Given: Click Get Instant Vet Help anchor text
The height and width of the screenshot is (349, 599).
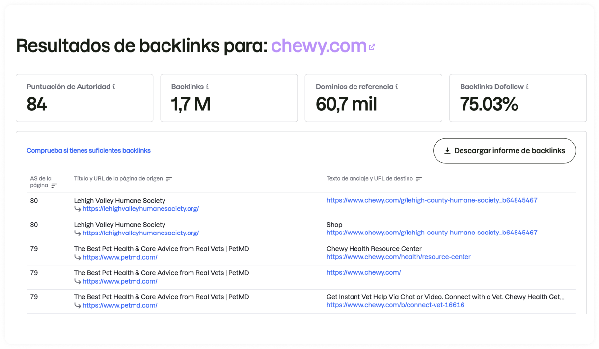Looking at the screenshot, I should coord(445,297).
